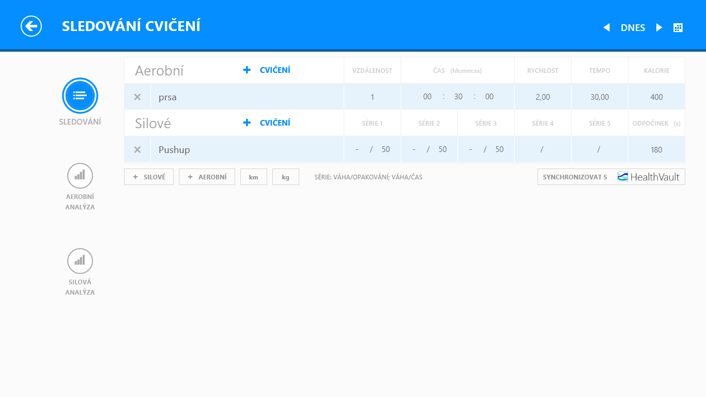Viewport: 706px width, 397px height.
Task: Edit Série 2 repetitions 50 for Pushup
Action: coord(443,149)
